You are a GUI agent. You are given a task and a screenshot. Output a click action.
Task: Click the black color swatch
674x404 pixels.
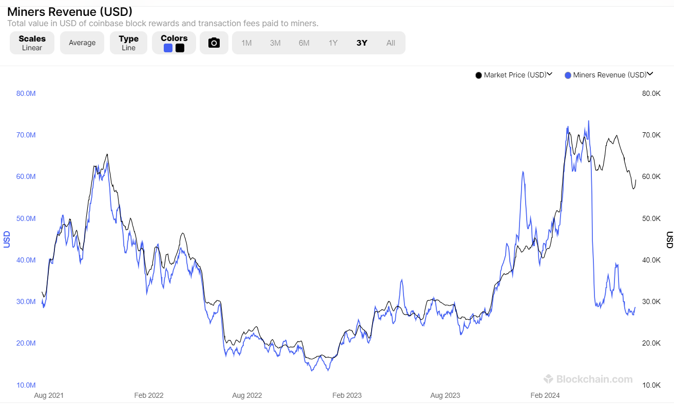(180, 48)
